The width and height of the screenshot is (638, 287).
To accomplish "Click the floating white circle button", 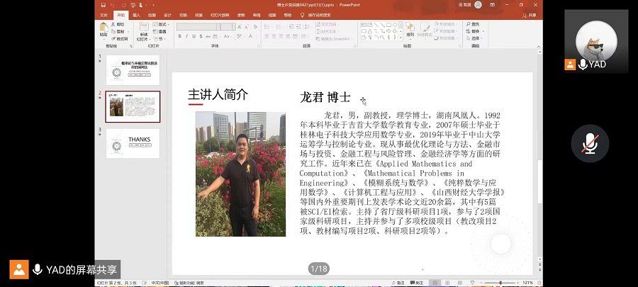I will [501, 244].
